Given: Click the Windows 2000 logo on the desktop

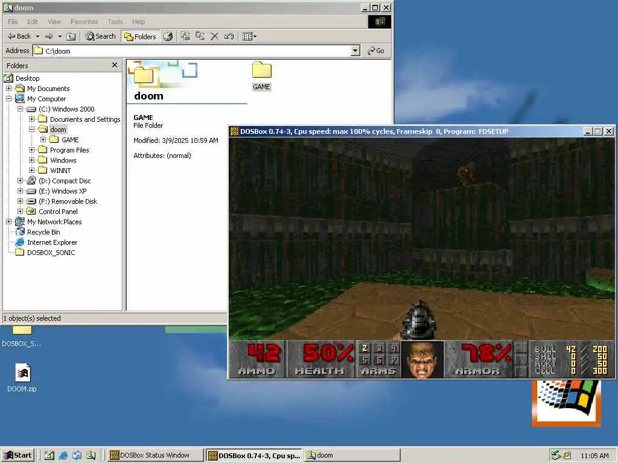Looking at the screenshot, I should [566, 403].
